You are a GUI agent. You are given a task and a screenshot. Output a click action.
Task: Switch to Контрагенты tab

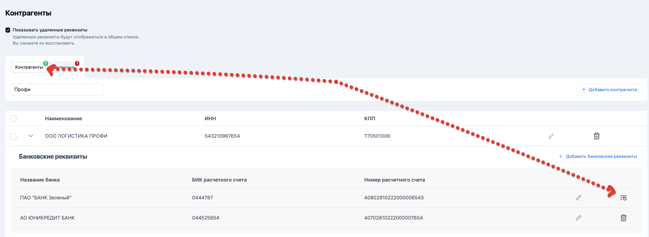[x=29, y=67]
